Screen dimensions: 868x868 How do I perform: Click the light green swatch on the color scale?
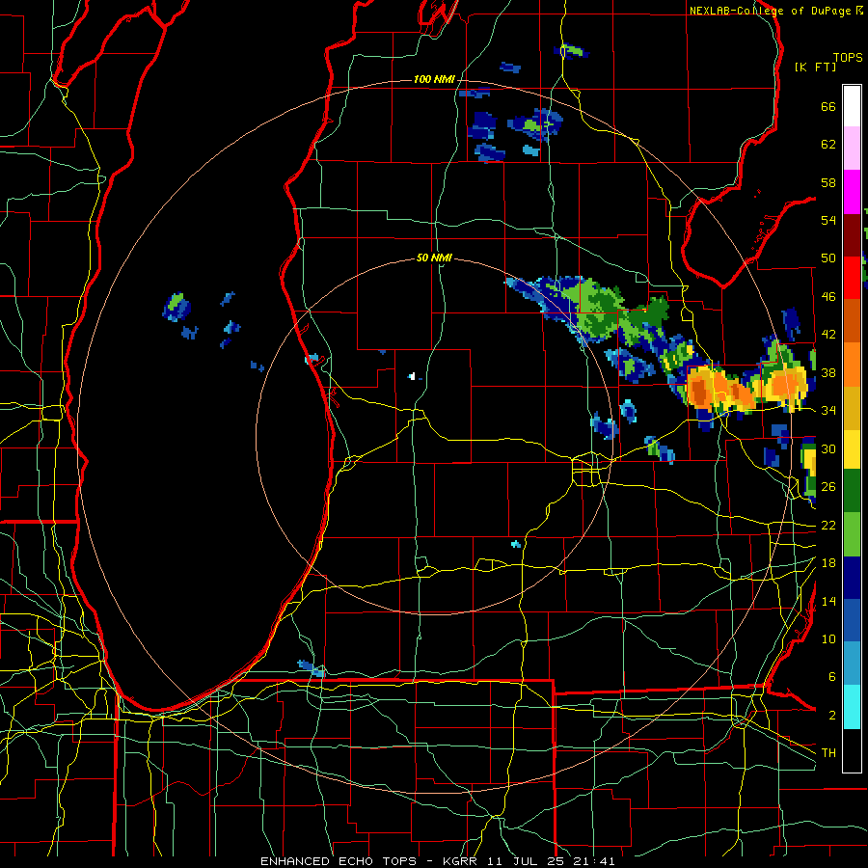pos(852,534)
